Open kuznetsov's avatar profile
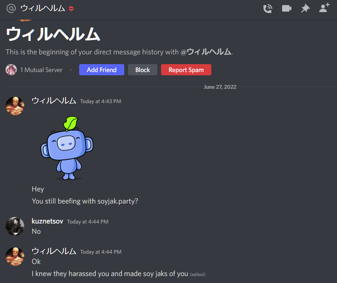This screenshot has width=337, height=283. [x=15, y=226]
